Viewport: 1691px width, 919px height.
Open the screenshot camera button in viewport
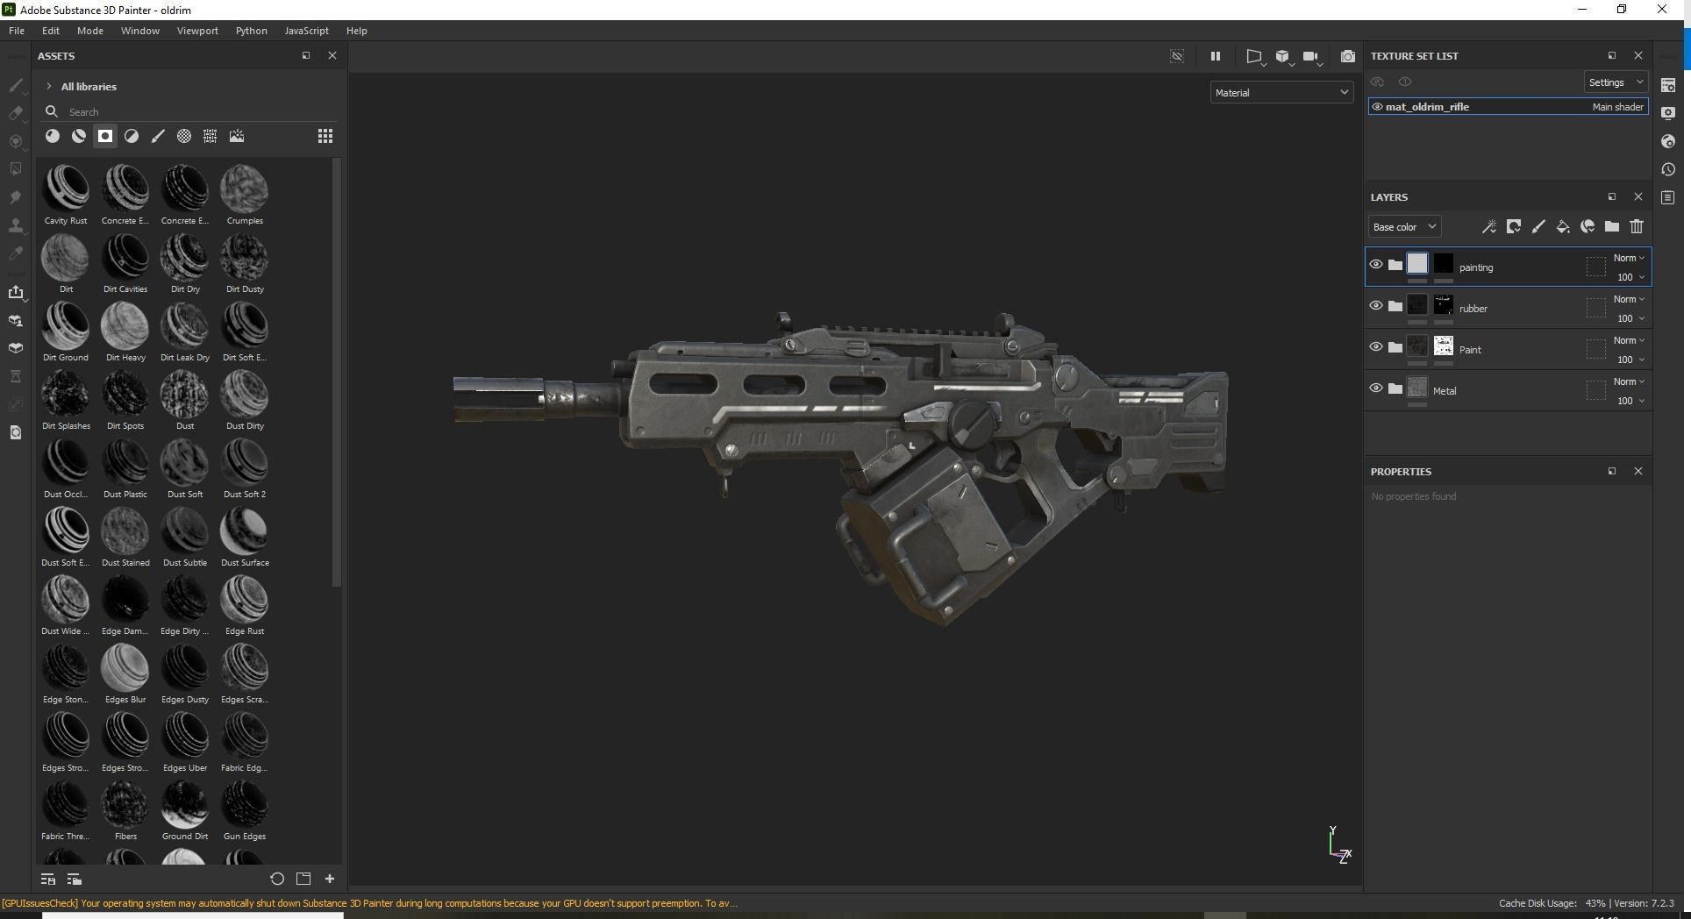tap(1348, 56)
